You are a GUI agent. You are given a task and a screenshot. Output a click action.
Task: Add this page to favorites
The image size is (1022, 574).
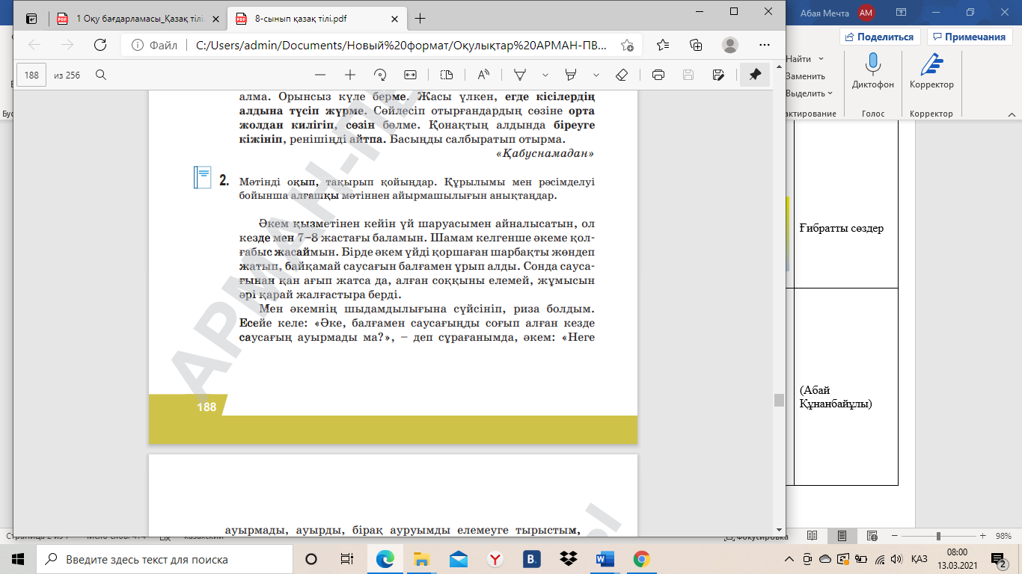click(x=627, y=45)
